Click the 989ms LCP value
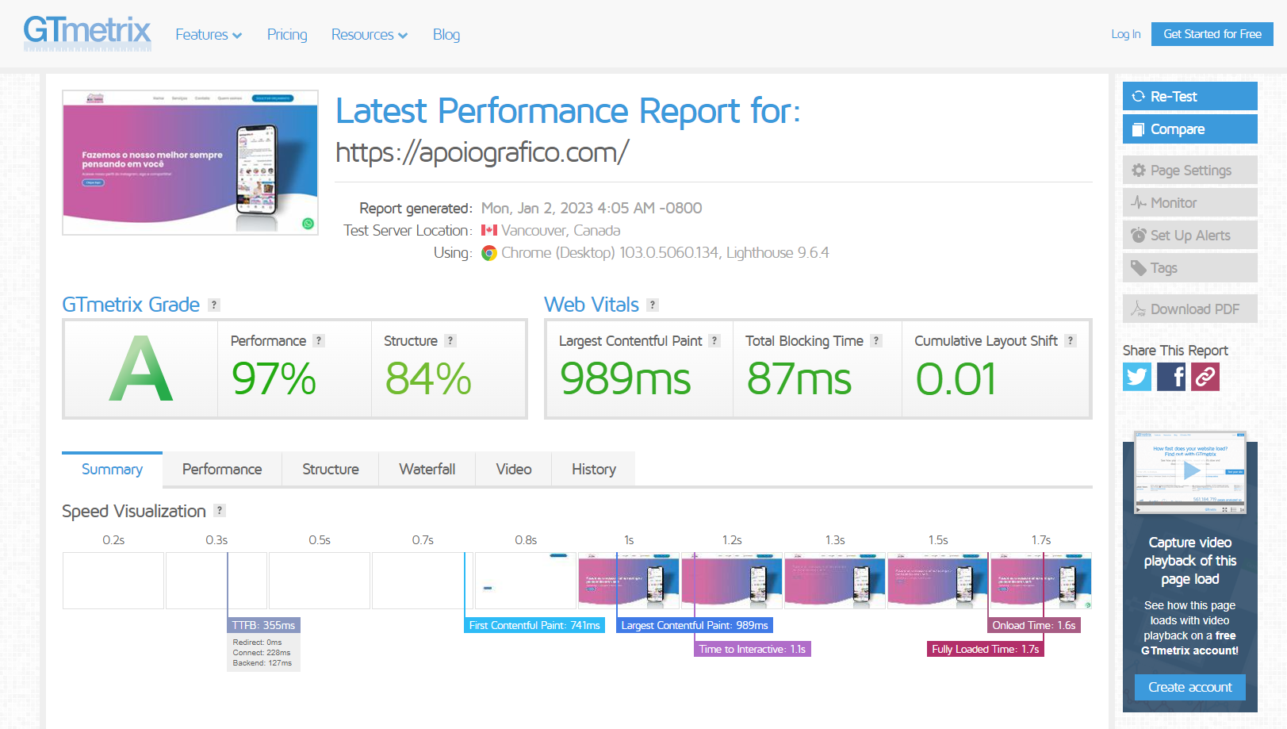Viewport: 1287px width, 729px height. [x=626, y=378]
